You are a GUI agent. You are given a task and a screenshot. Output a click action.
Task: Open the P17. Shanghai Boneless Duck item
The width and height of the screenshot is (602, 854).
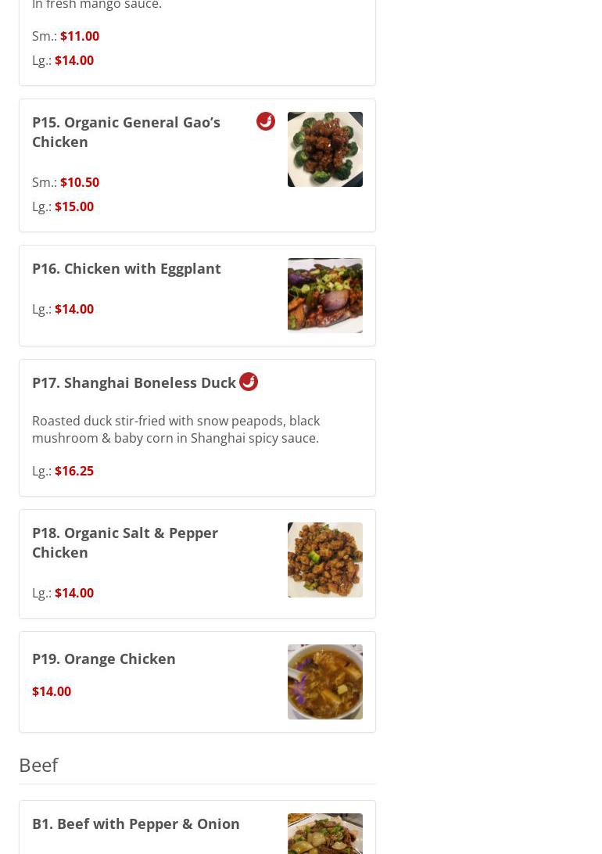(x=134, y=382)
